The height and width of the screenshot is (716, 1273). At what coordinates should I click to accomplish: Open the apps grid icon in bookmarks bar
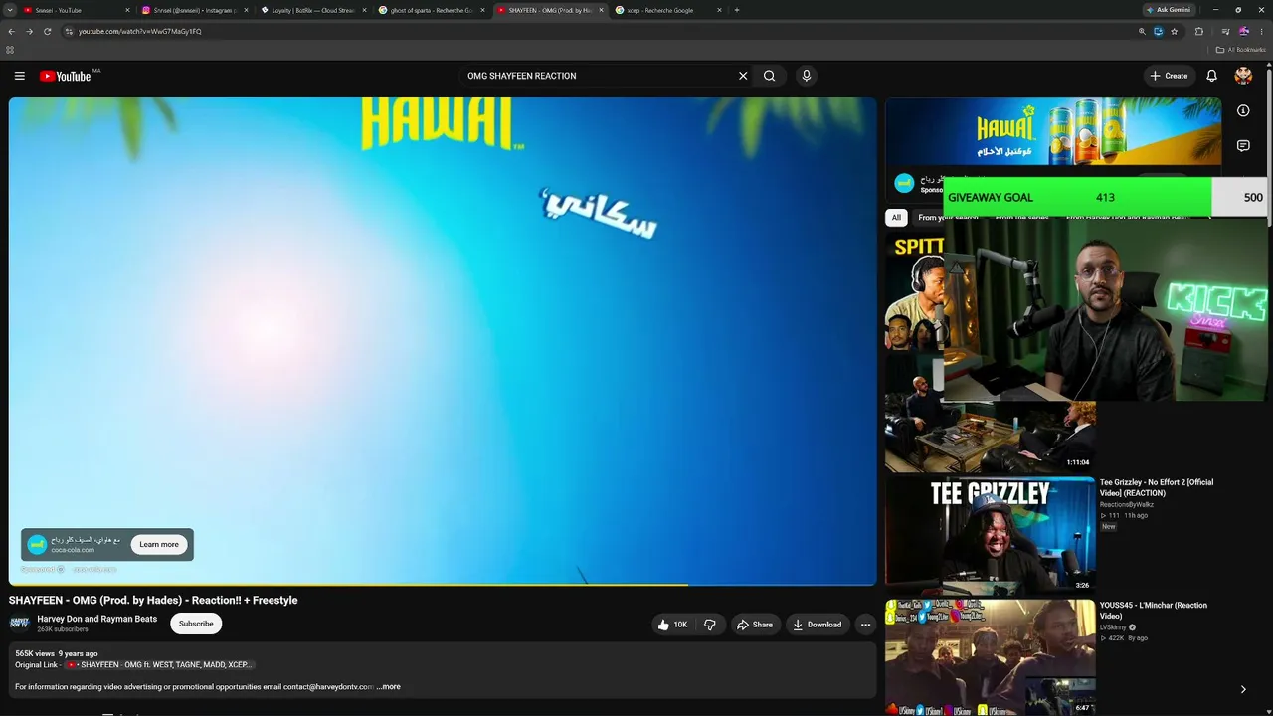point(10,50)
